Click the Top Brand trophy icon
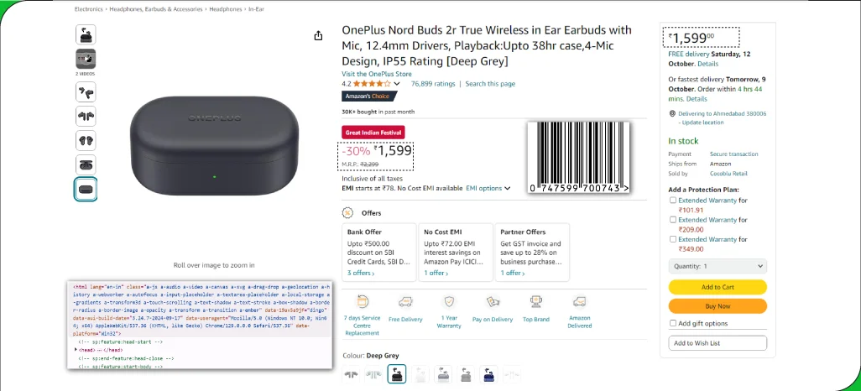Image resolution: width=861 pixels, height=391 pixels. point(536,302)
